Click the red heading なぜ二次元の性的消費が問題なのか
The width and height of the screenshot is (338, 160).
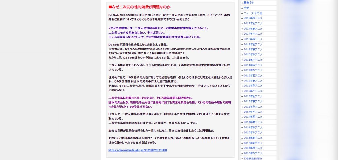point(140,7)
